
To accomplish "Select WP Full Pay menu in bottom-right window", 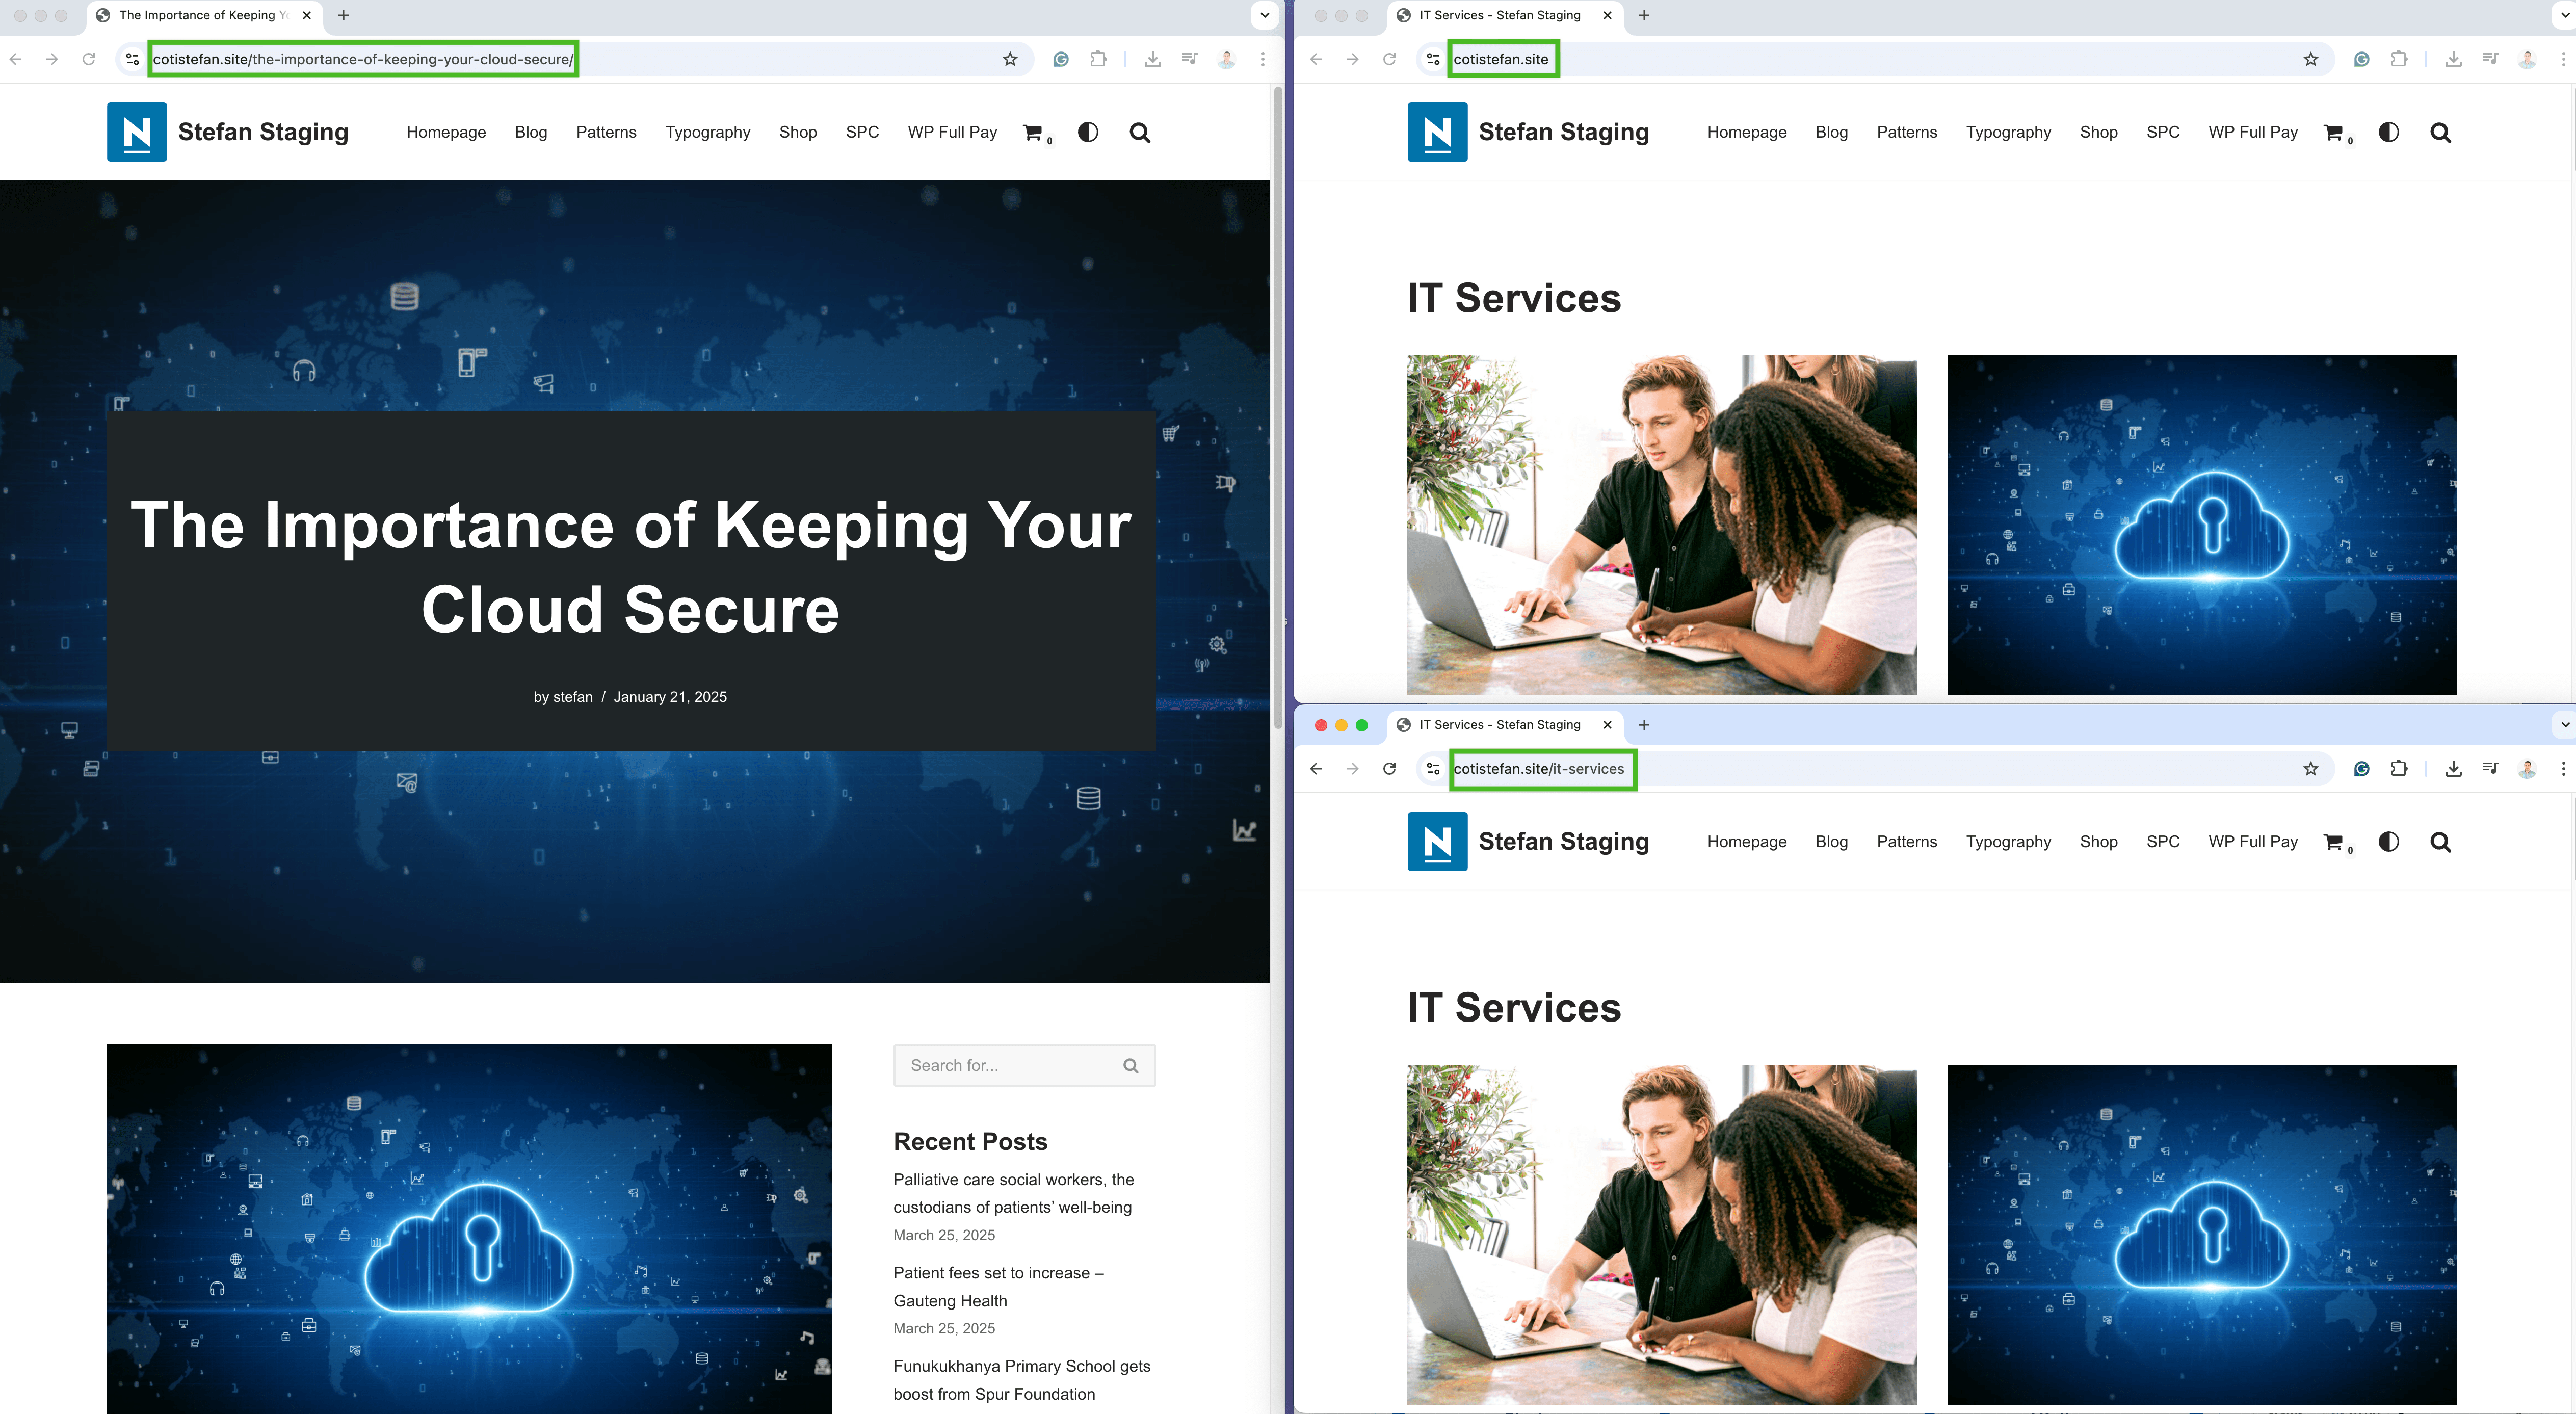I will [x=2252, y=842].
